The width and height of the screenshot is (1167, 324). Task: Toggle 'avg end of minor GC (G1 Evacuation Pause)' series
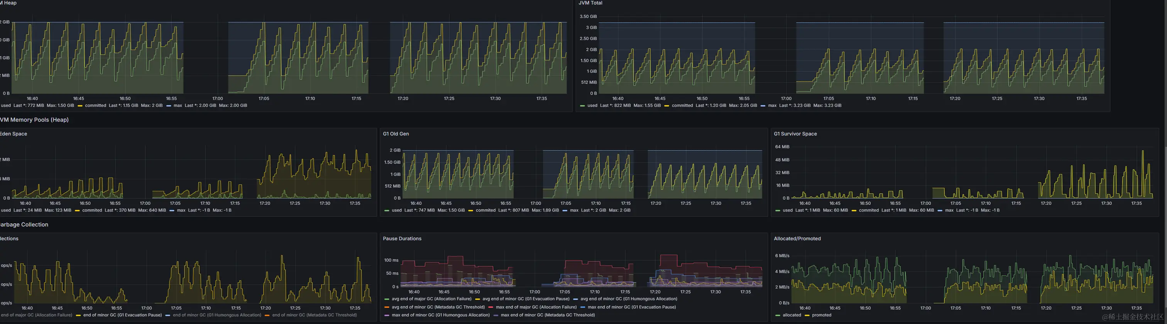tap(526, 299)
